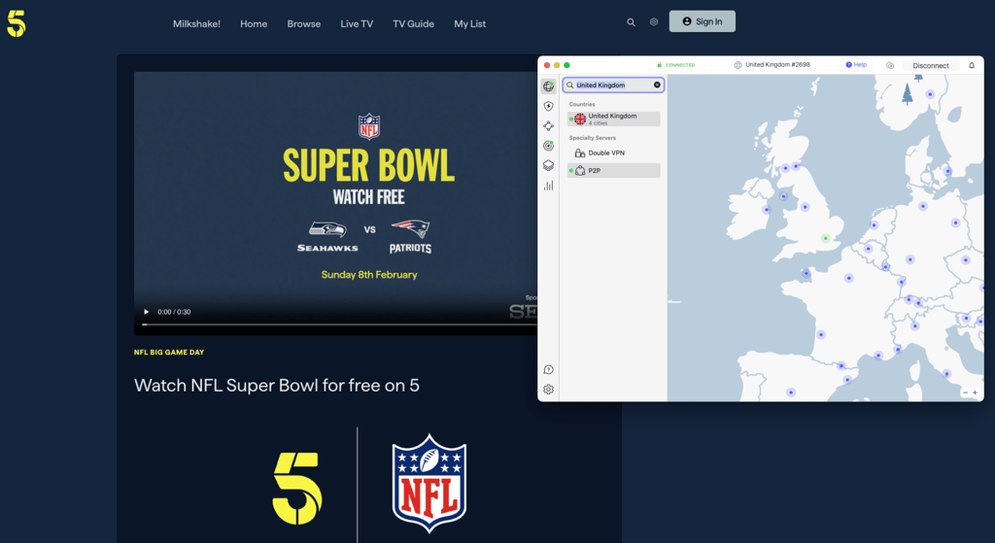995x543 pixels.
Task: Select the Spain server pin on map
Action: (791, 392)
